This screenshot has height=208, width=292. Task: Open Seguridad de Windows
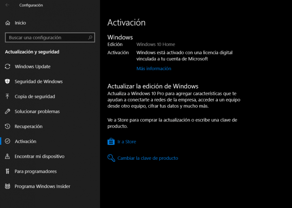pyautogui.click(x=39, y=81)
